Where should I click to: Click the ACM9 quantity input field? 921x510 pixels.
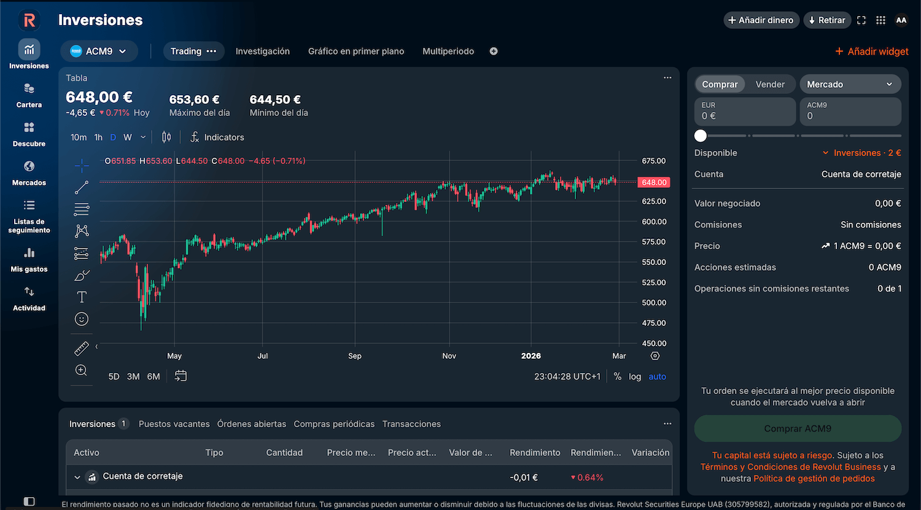[850, 111]
